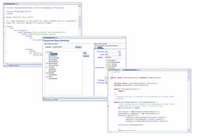Click the scroll-down arrow in Java editor
This screenshot has width=197, height=136.
(x=188, y=130)
